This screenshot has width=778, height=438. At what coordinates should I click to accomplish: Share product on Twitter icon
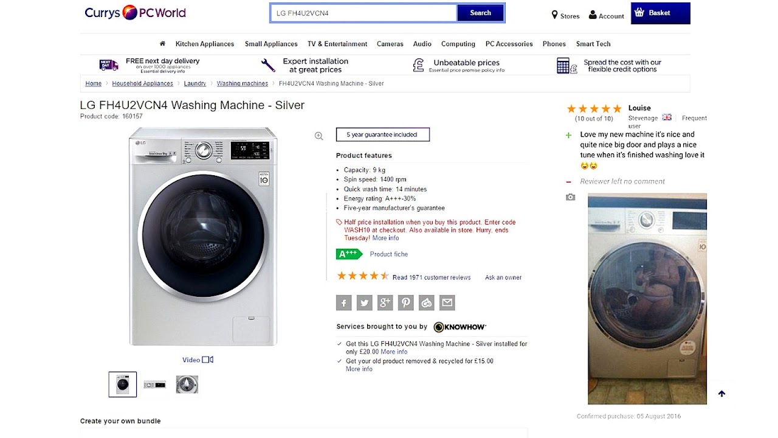365,302
